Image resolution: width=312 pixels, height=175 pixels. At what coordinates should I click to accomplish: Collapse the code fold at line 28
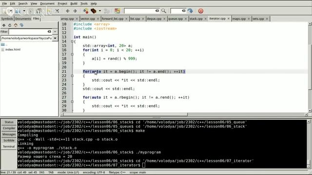coord(72,102)
